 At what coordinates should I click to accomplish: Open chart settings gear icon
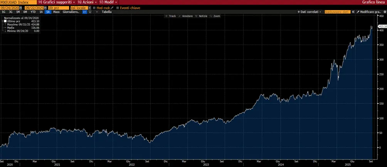pos(384,12)
